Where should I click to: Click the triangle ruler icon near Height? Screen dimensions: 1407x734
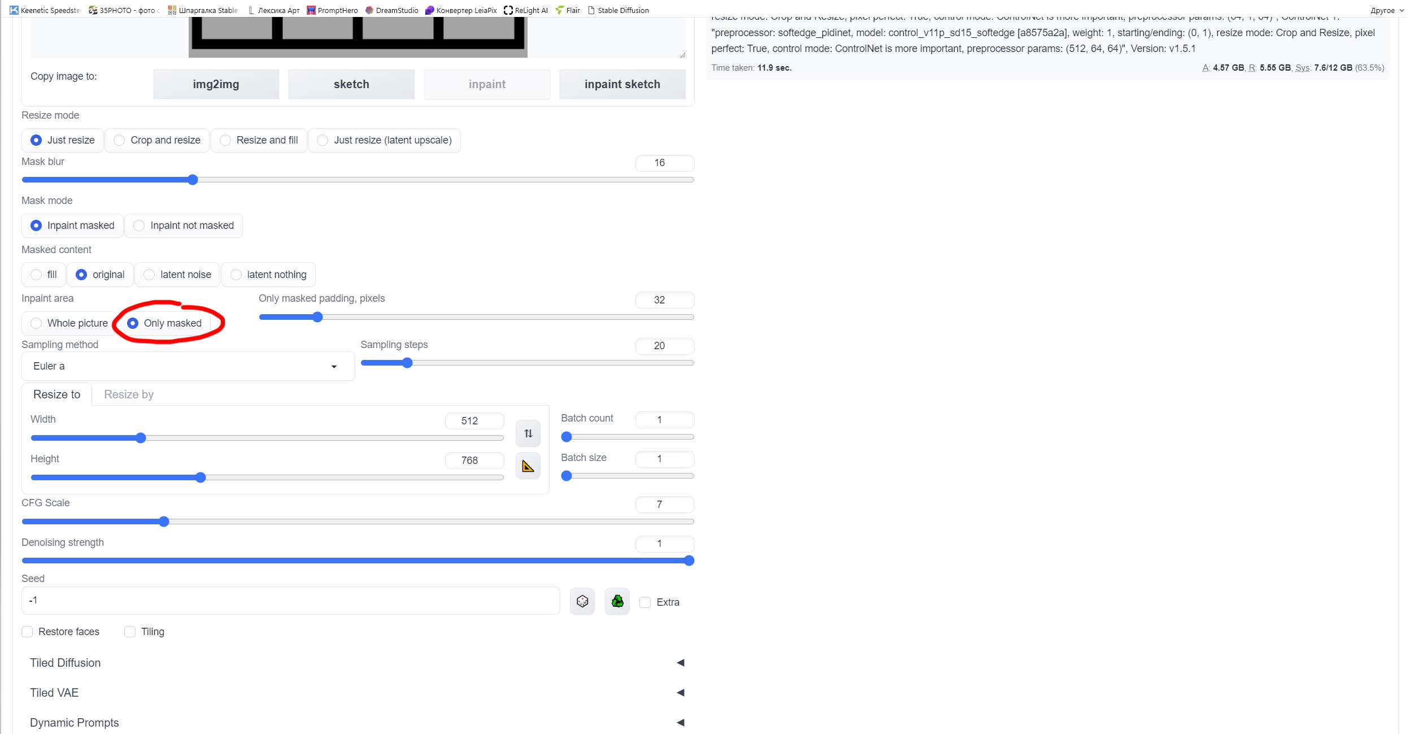tap(528, 466)
